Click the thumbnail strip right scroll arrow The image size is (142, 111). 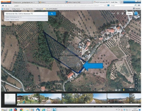click(140, 105)
